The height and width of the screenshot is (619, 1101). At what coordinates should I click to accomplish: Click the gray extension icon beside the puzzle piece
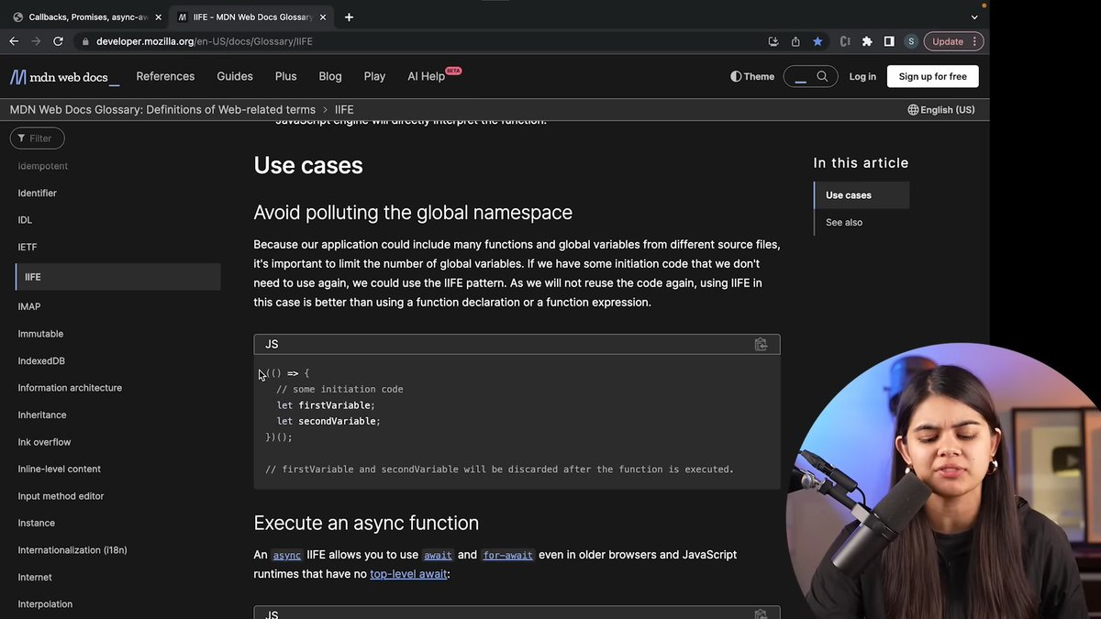tap(845, 41)
